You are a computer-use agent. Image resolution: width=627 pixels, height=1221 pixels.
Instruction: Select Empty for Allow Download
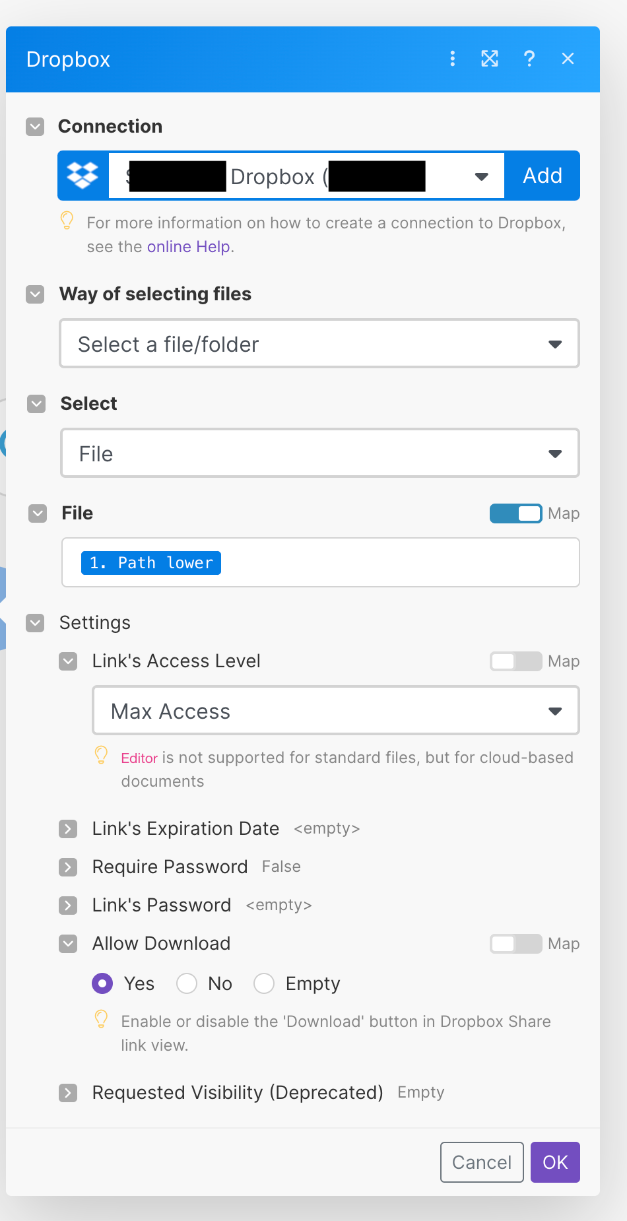pos(264,984)
